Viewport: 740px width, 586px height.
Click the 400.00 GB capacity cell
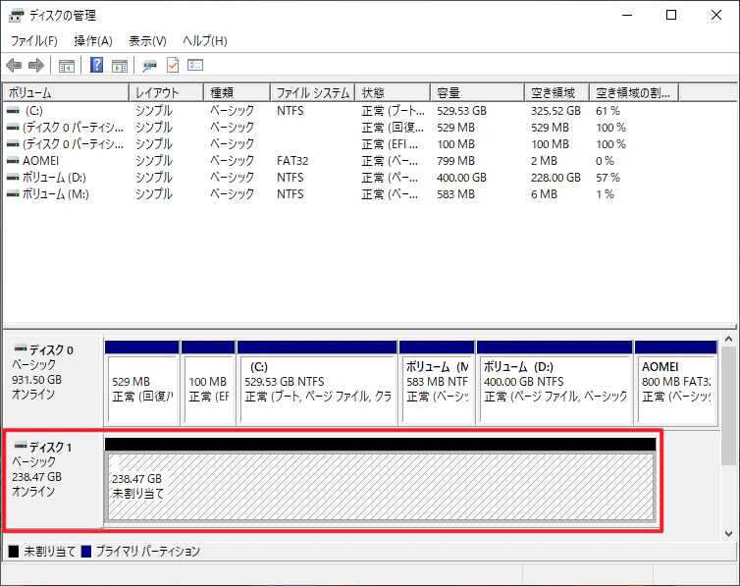pyautogui.click(x=461, y=178)
